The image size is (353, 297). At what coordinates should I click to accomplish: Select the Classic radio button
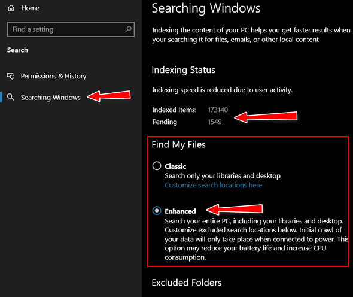click(x=157, y=166)
